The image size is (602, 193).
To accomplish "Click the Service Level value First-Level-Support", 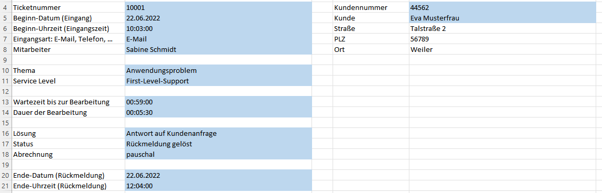I will (x=218, y=81).
